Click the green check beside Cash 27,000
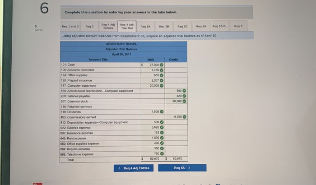 [162, 65]
